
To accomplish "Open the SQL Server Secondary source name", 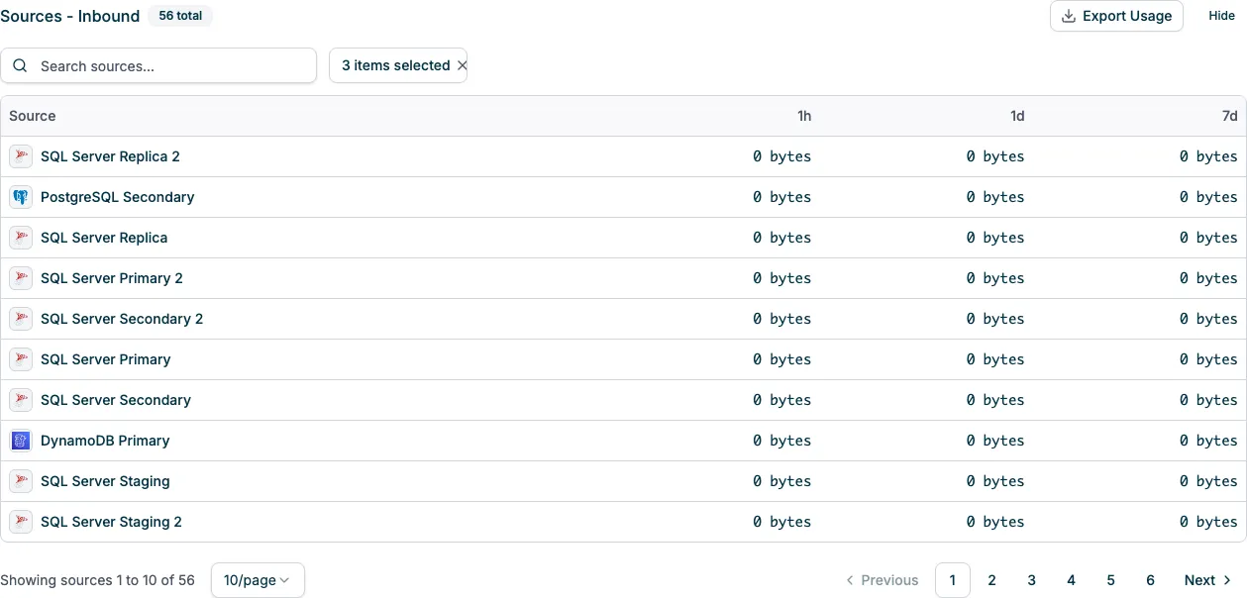I will coord(116,400).
